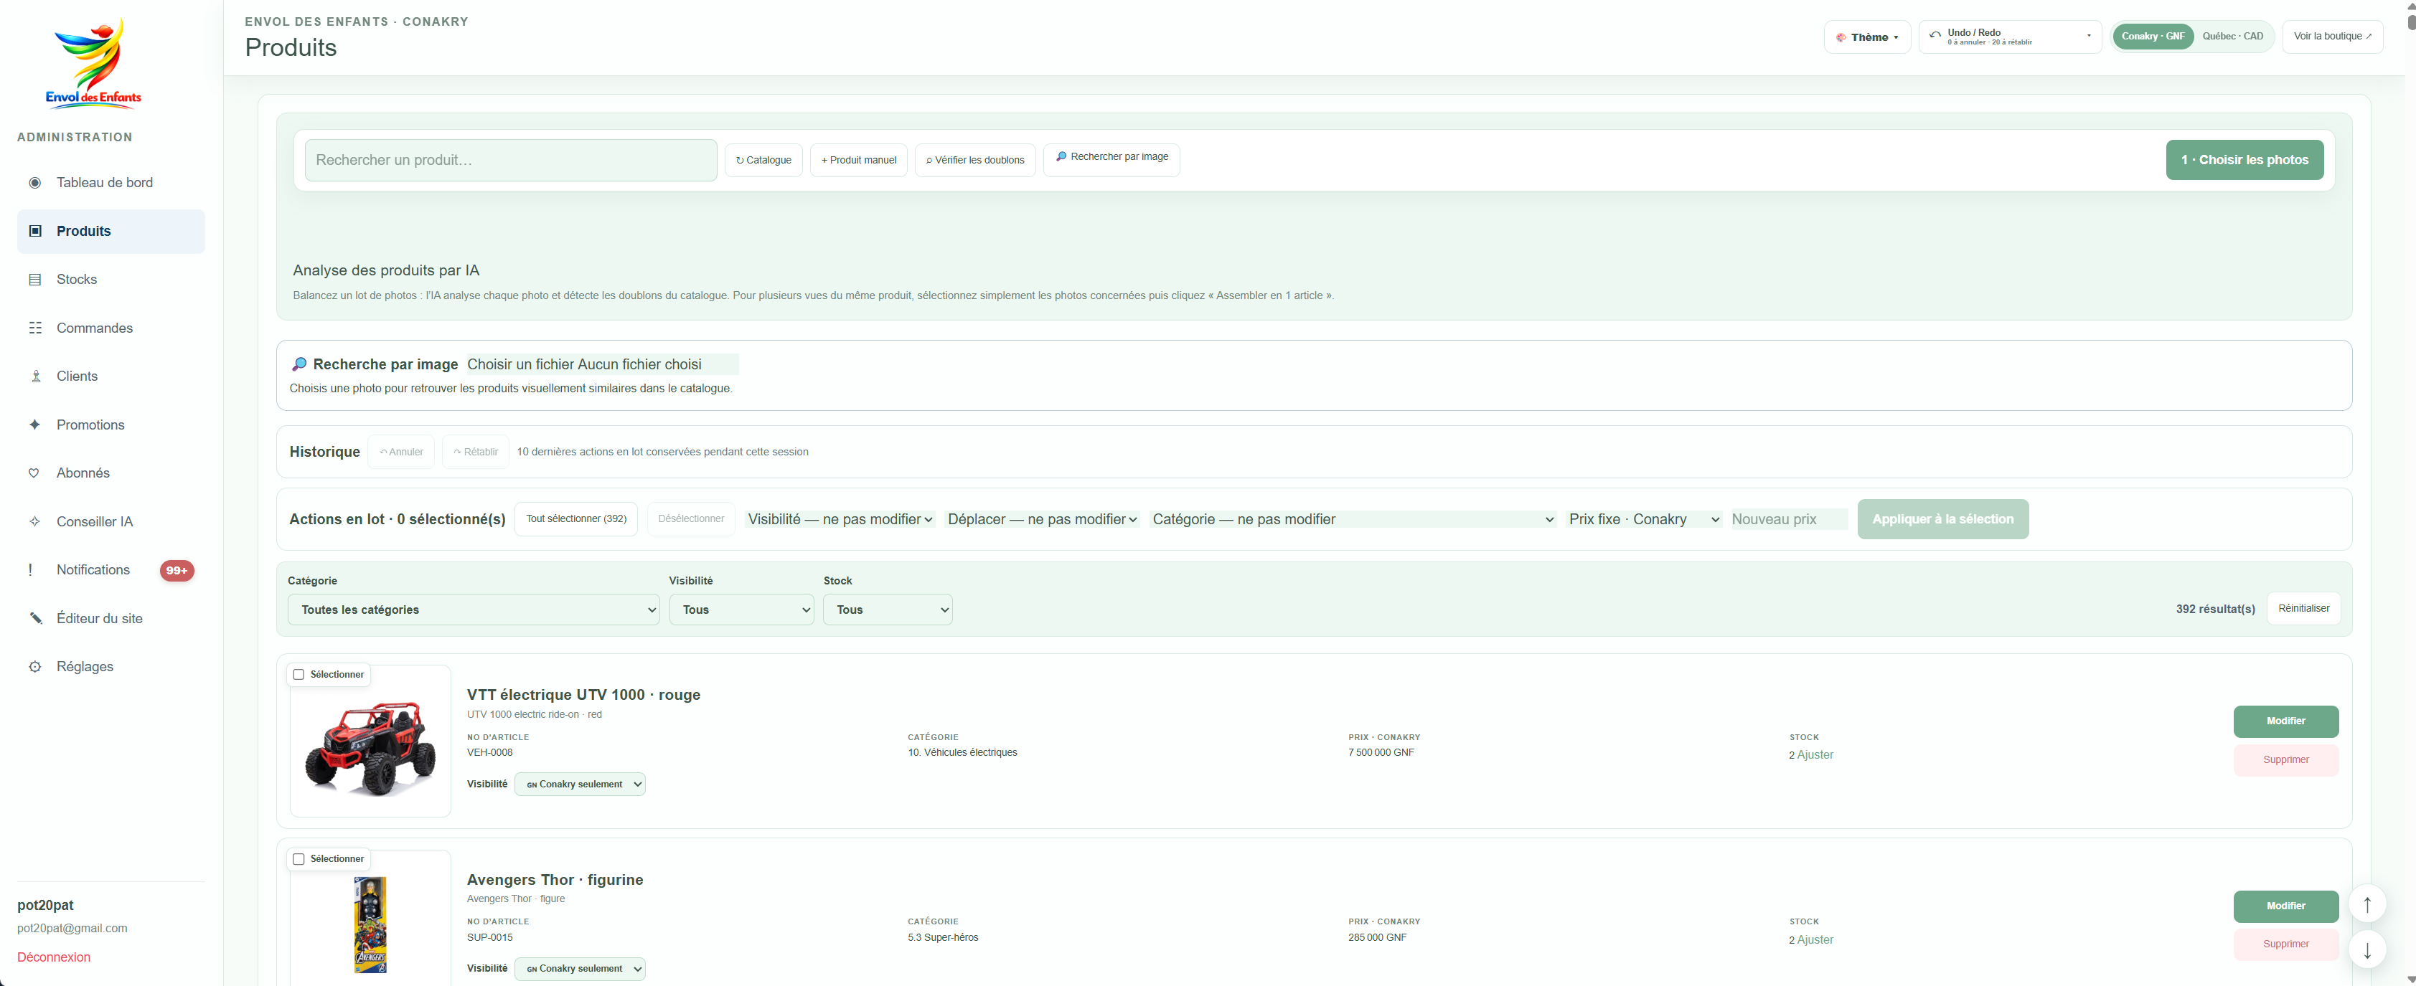
Task: Click Vérifier les doublons button
Action: pos(974,161)
